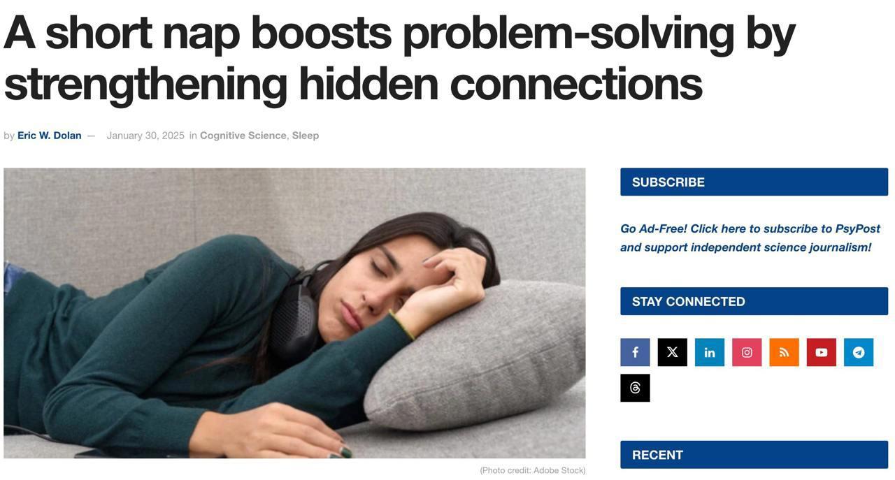Viewport: 895px width, 480px height.
Task: Open the Threads social icon
Action: [x=635, y=388]
